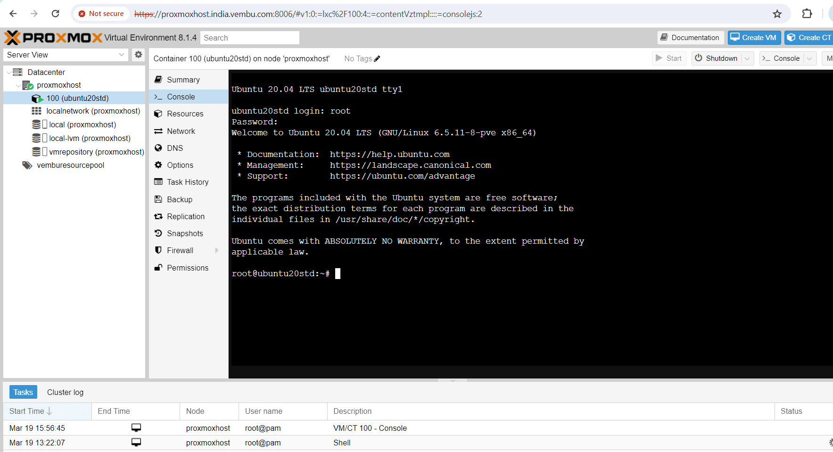Select container 100 (ubuntu20std) in the tree
Image resolution: width=833 pixels, height=452 pixels.
pyautogui.click(x=77, y=98)
